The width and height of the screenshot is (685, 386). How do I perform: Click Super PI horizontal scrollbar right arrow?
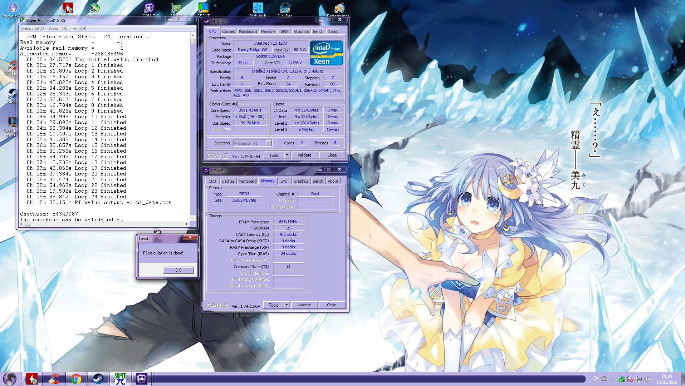coord(187,224)
